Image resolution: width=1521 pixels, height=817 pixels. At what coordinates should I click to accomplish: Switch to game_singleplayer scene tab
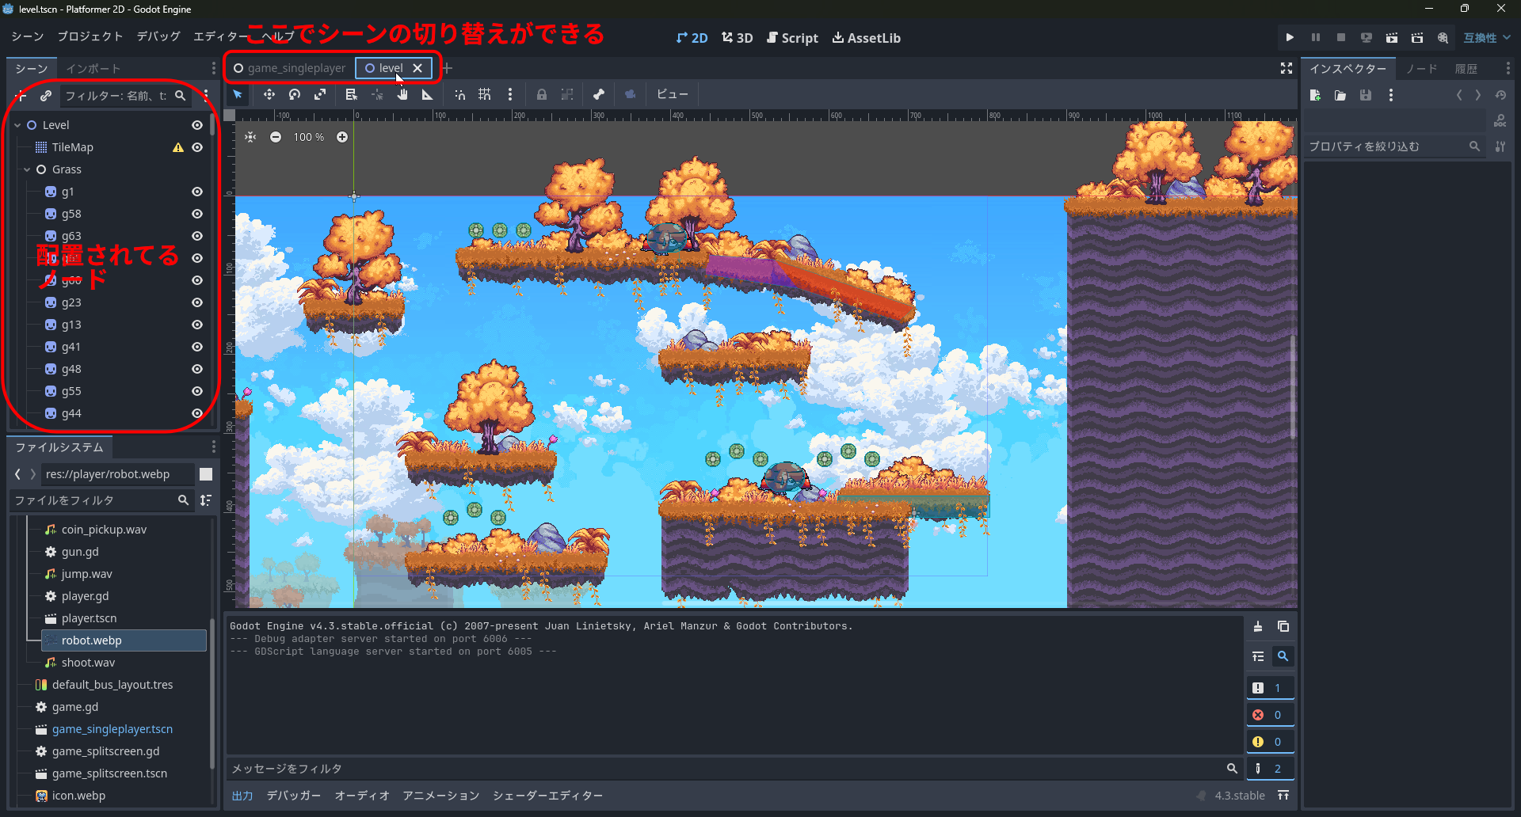click(x=289, y=68)
